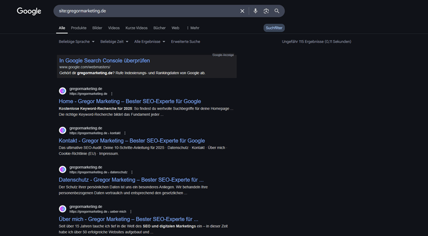428x236 pixels.
Task: Switch to the Web tab
Action: pos(175,28)
